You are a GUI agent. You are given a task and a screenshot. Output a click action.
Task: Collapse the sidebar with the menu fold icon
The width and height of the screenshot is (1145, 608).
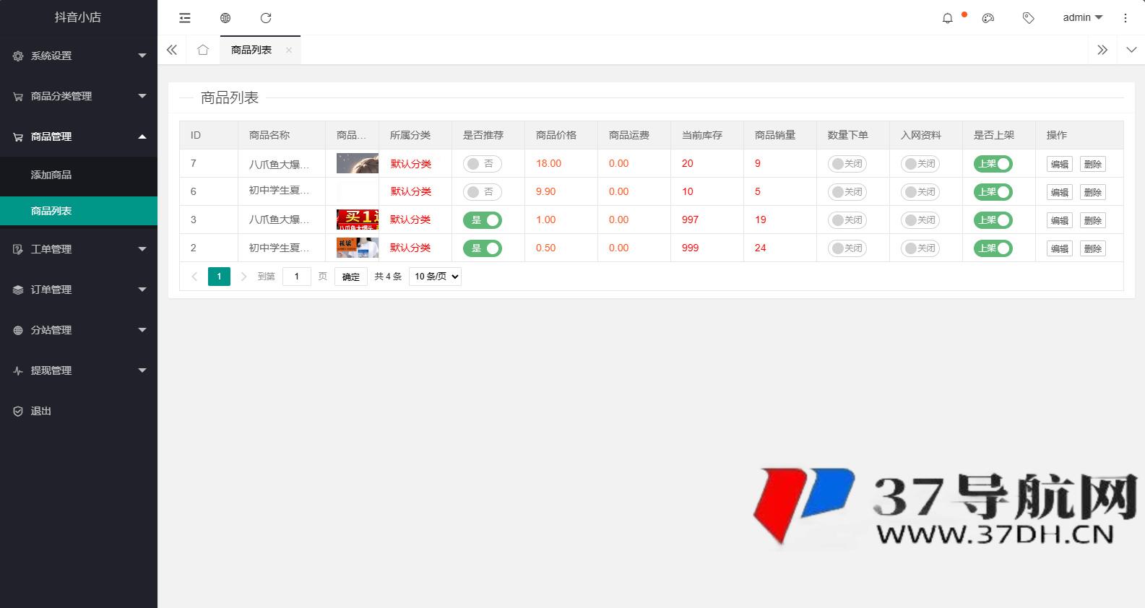[x=185, y=18]
